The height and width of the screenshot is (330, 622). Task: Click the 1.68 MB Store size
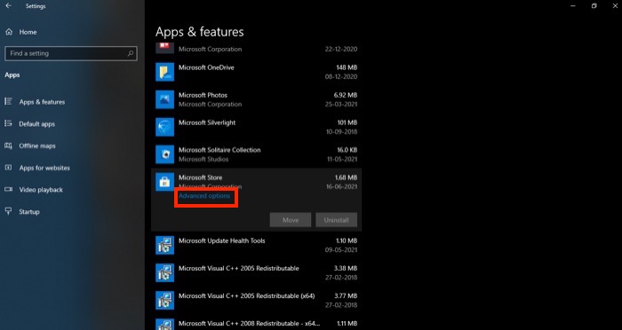pyautogui.click(x=346, y=177)
